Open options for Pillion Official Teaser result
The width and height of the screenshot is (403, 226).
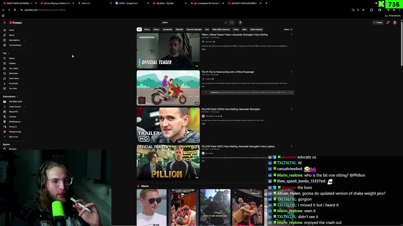[291, 35]
